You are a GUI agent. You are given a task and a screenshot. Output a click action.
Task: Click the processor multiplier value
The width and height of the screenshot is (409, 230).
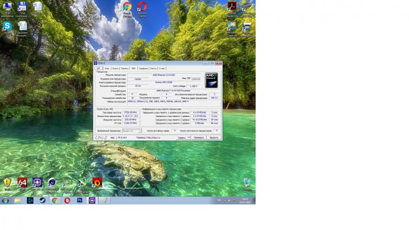point(131,116)
